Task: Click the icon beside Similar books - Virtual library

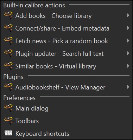Action: (8, 66)
